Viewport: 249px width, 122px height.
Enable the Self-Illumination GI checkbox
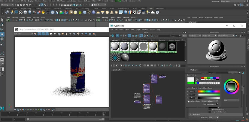pyautogui.click(x=210, y=109)
